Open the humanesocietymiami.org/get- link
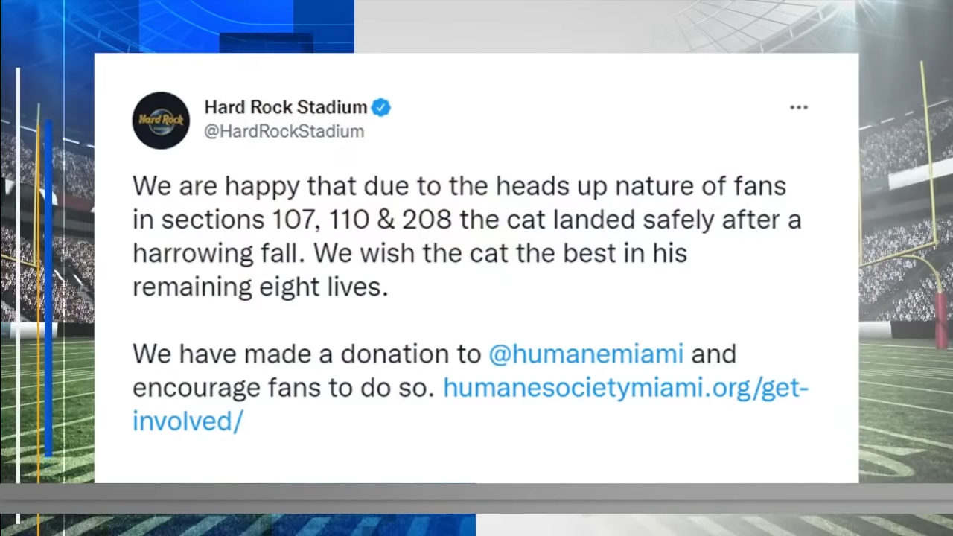This screenshot has height=536, width=953. [x=625, y=387]
